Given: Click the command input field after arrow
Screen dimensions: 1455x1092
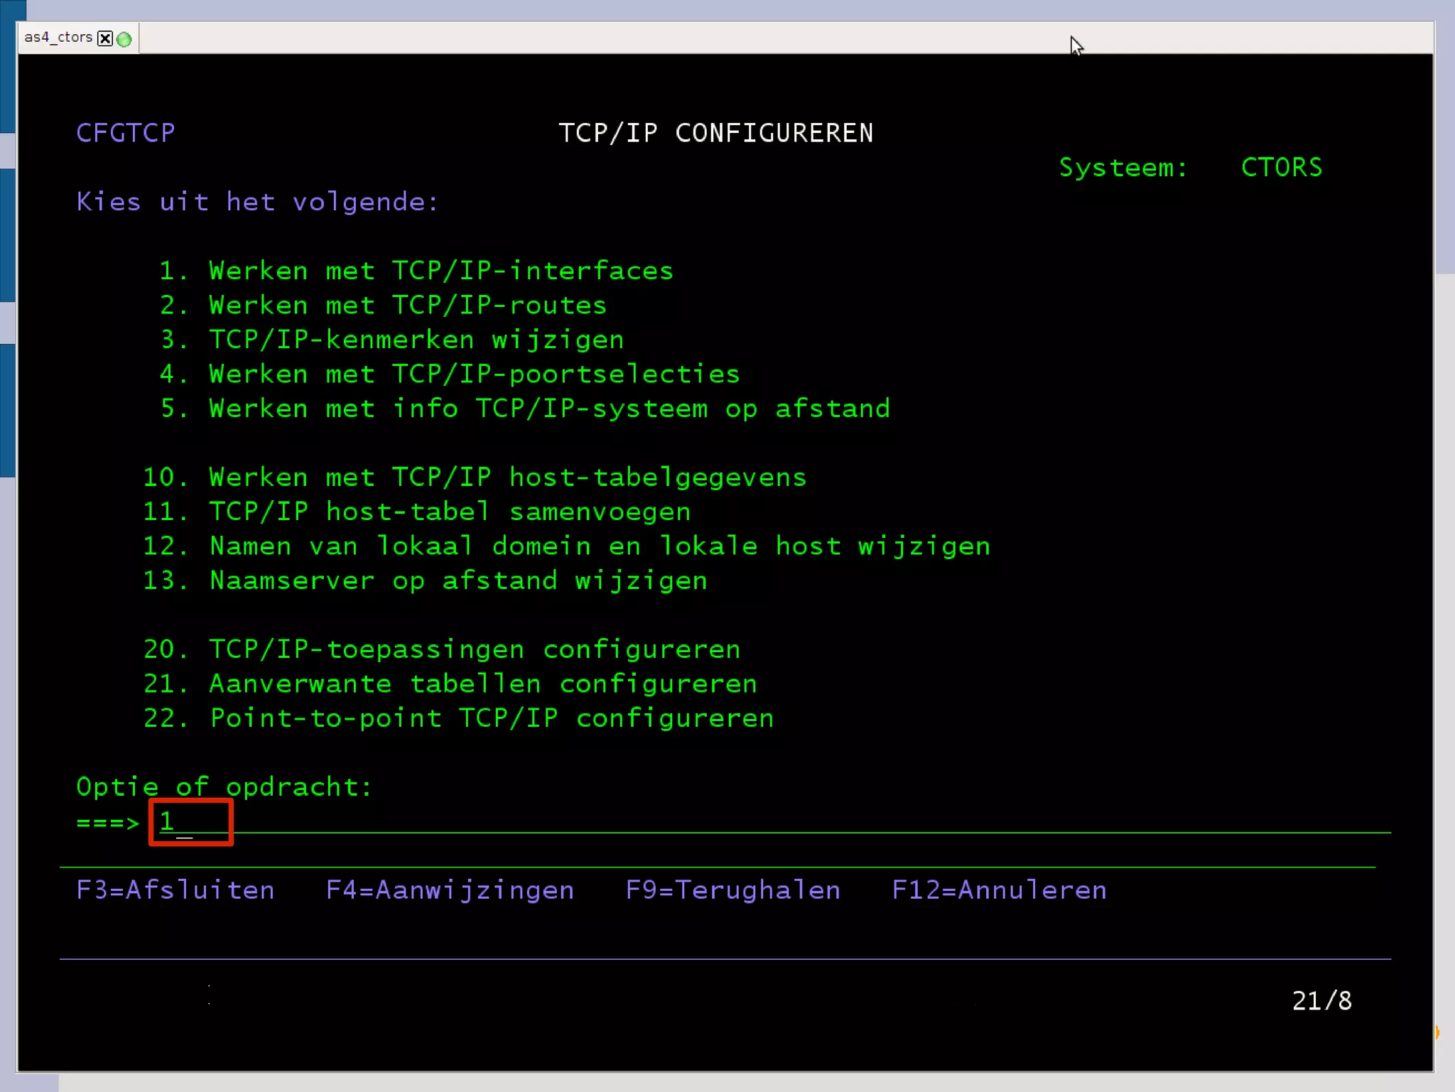Looking at the screenshot, I should point(190,822).
